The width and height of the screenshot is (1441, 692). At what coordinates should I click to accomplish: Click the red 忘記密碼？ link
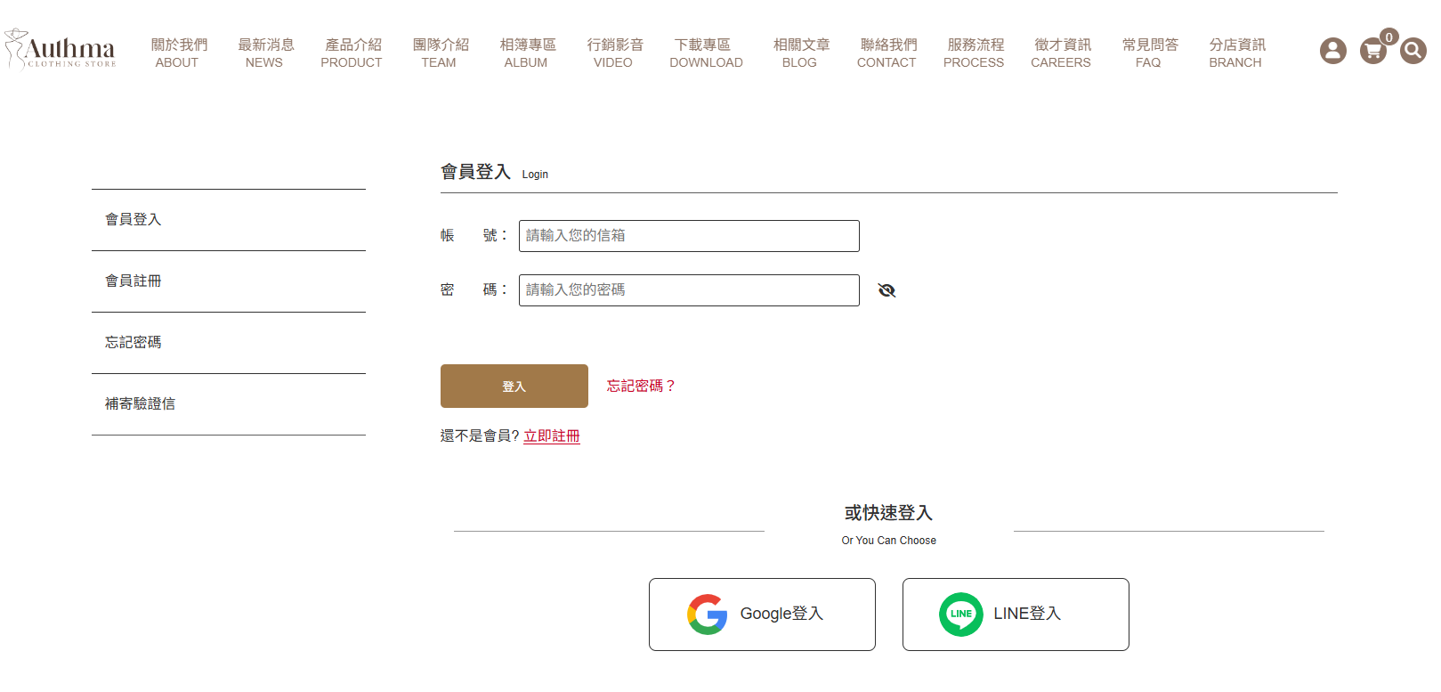click(641, 386)
